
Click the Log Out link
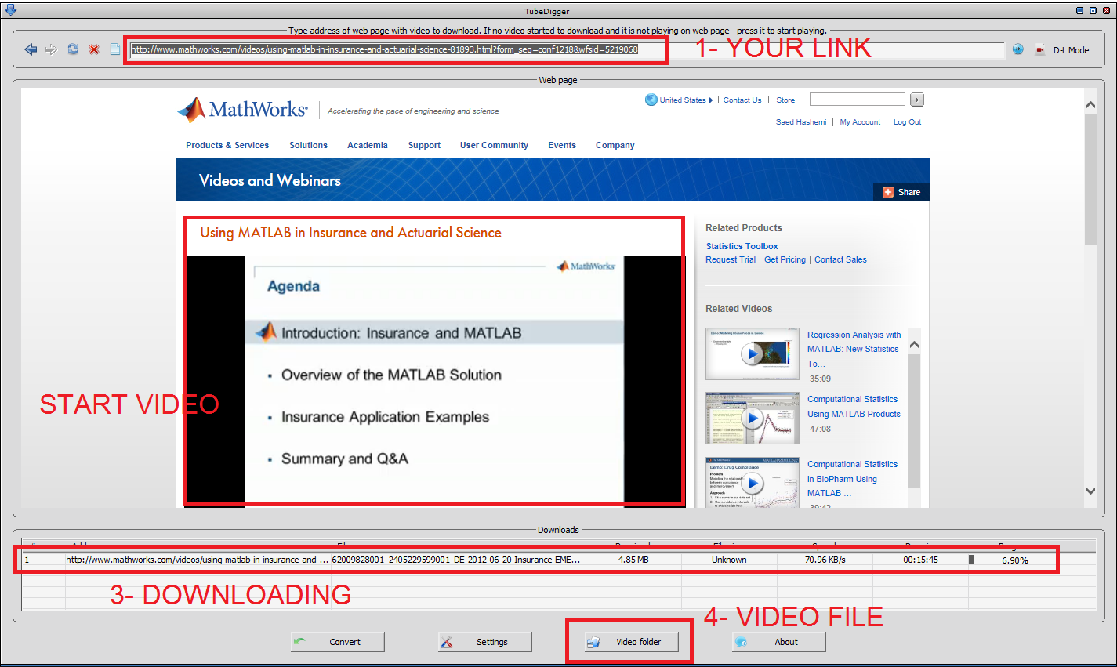click(907, 122)
